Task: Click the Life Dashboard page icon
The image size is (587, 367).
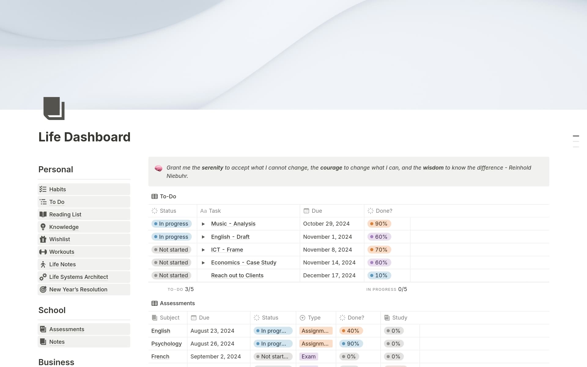Action: [x=54, y=108]
